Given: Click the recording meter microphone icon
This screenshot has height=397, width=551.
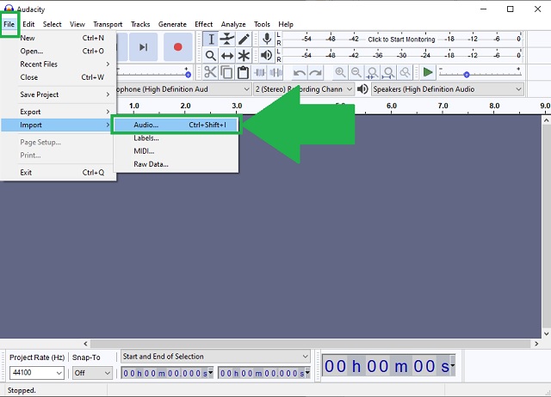Looking at the screenshot, I should pyautogui.click(x=267, y=39).
